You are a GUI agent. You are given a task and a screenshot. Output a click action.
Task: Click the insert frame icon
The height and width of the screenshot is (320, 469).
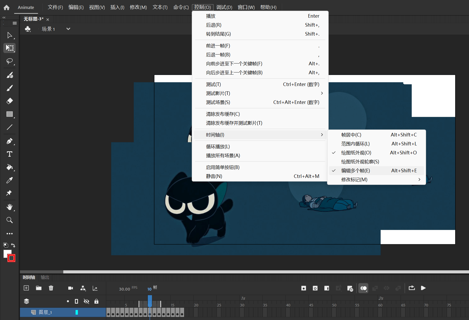(x=327, y=288)
